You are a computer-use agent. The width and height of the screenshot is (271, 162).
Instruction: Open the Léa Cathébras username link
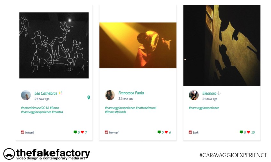(46, 93)
